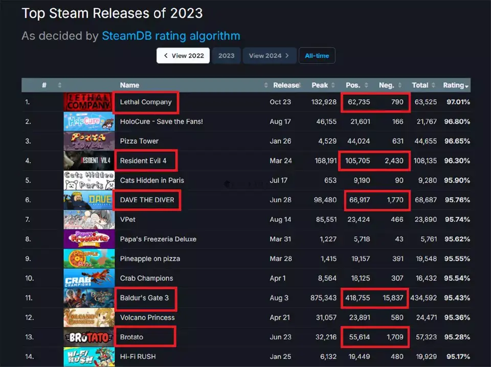Open DAVE THE DIVER thumbnail image
491x367 pixels.
(x=89, y=200)
